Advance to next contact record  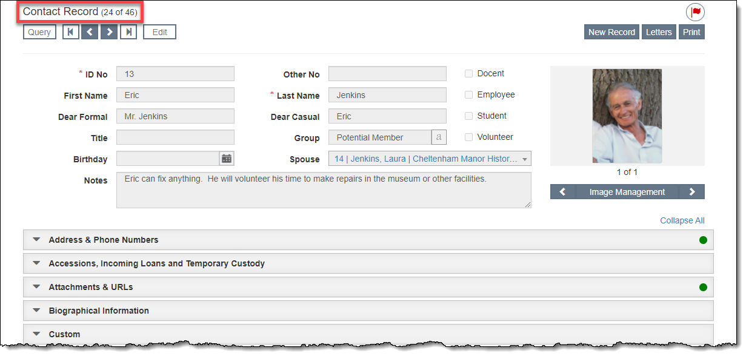(109, 32)
